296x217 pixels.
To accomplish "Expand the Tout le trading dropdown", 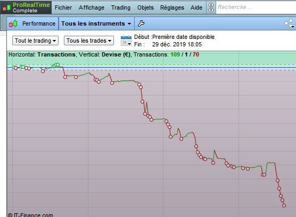I will click(x=35, y=41).
